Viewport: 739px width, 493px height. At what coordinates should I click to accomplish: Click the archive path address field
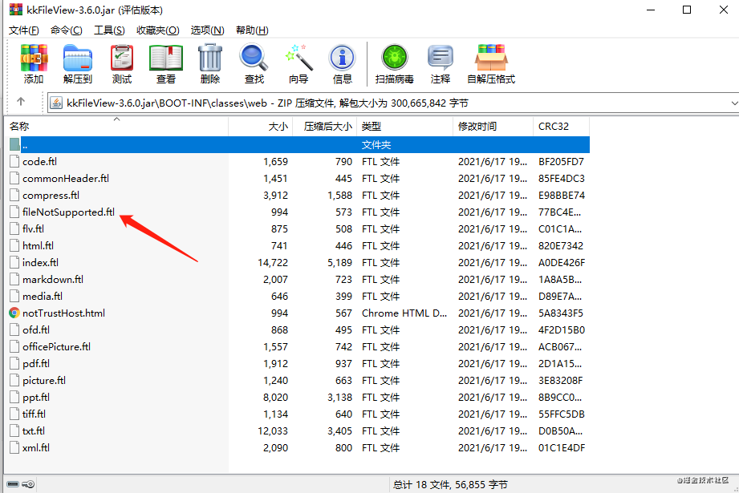tap(392, 103)
